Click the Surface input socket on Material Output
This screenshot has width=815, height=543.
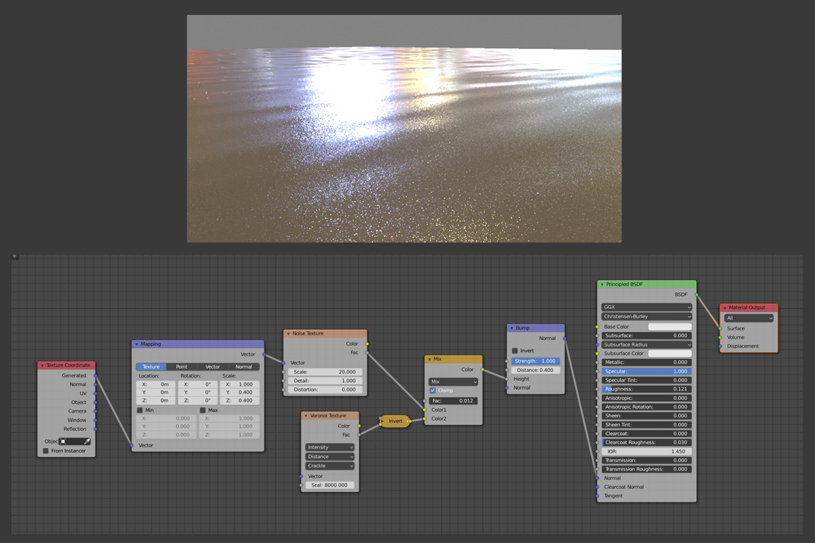[720, 329]
